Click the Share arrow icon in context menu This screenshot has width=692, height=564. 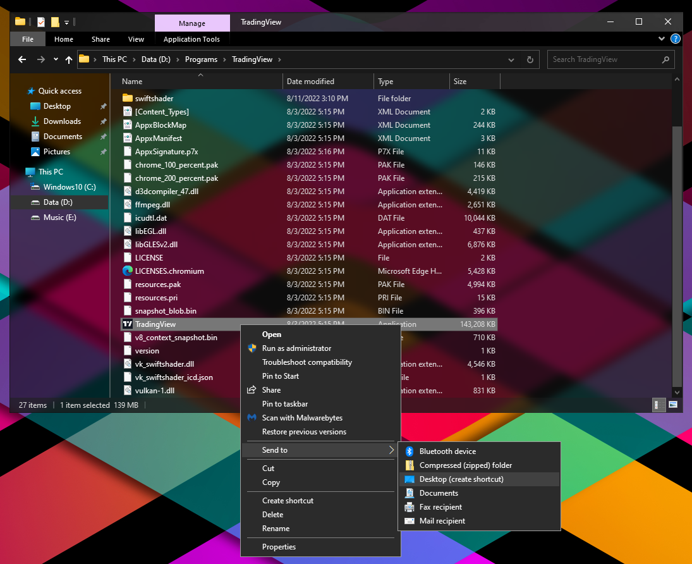click(252, 389)
